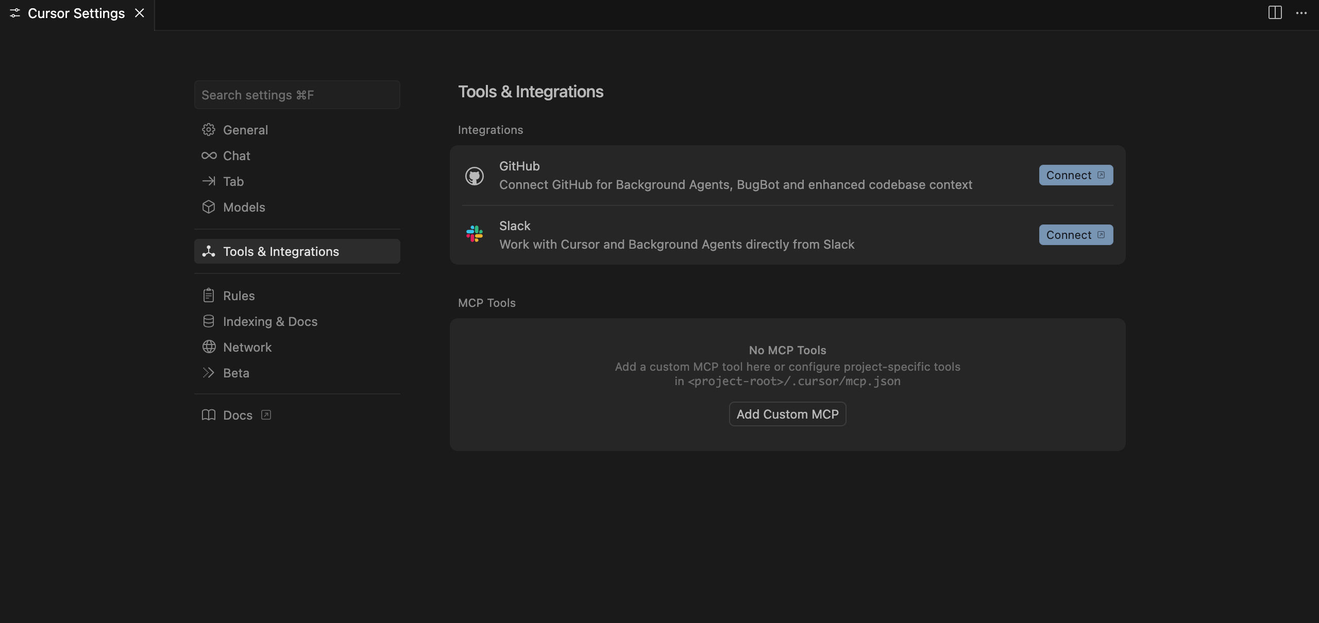Close the Cursor Settings tab
The height and width of the screenshot is (623, 1319).
coord(140,13)
